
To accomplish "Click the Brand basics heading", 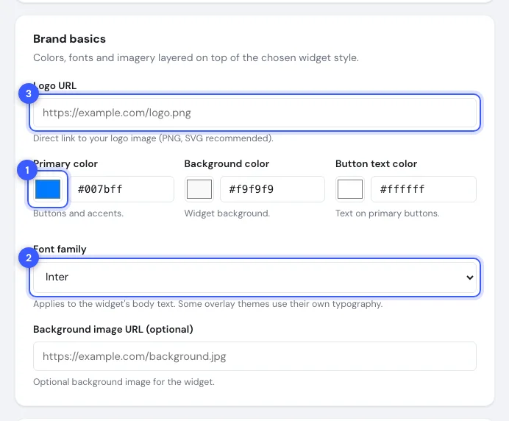I will (69, 39).
